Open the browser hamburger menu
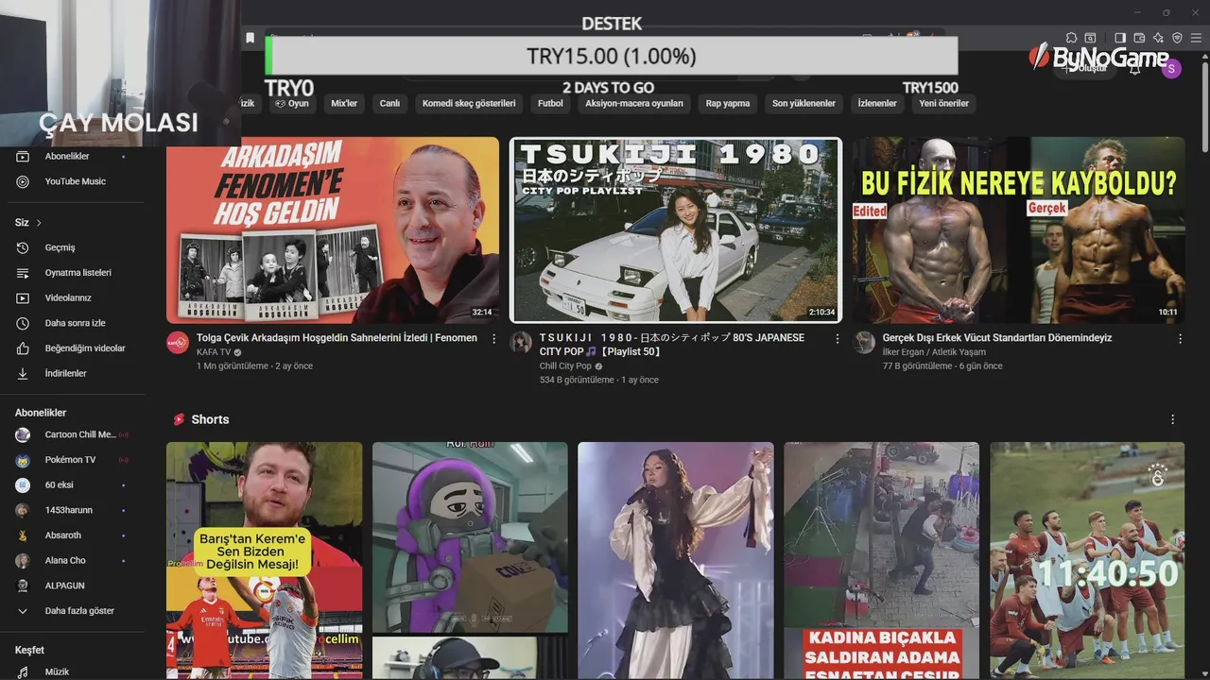The height and width of the screenshot is (680, 1210). tap(1196, 38)
